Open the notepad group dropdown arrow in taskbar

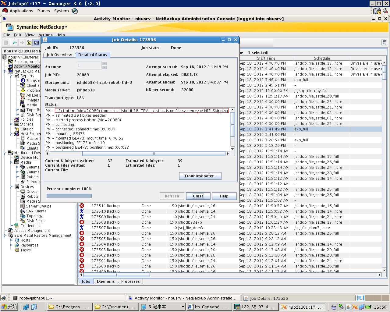pos(183,307)
